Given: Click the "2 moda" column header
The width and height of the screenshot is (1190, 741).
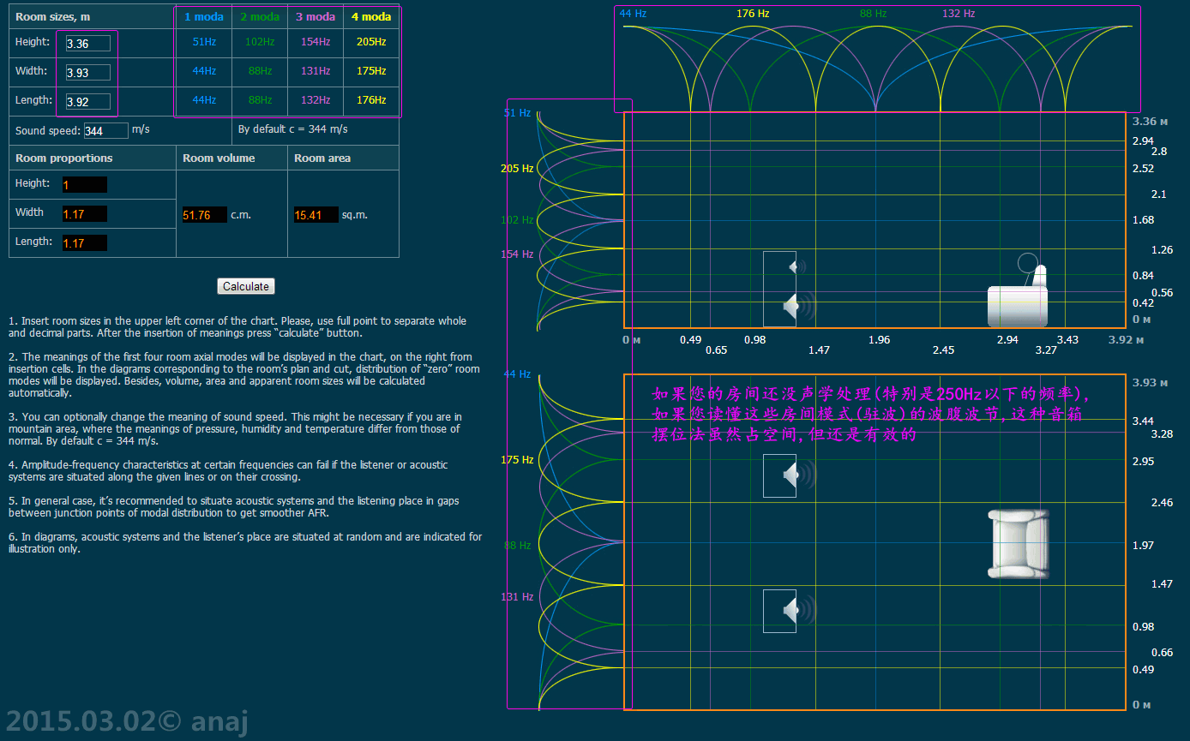Looking at the screenshot, I should tap(260, 16).
